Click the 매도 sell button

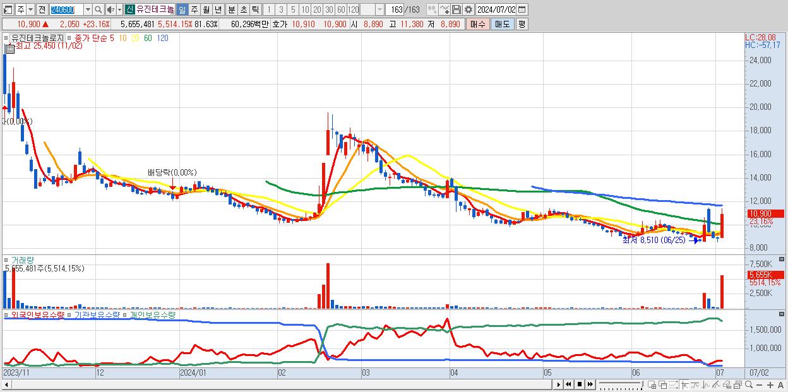pos(501,24)
